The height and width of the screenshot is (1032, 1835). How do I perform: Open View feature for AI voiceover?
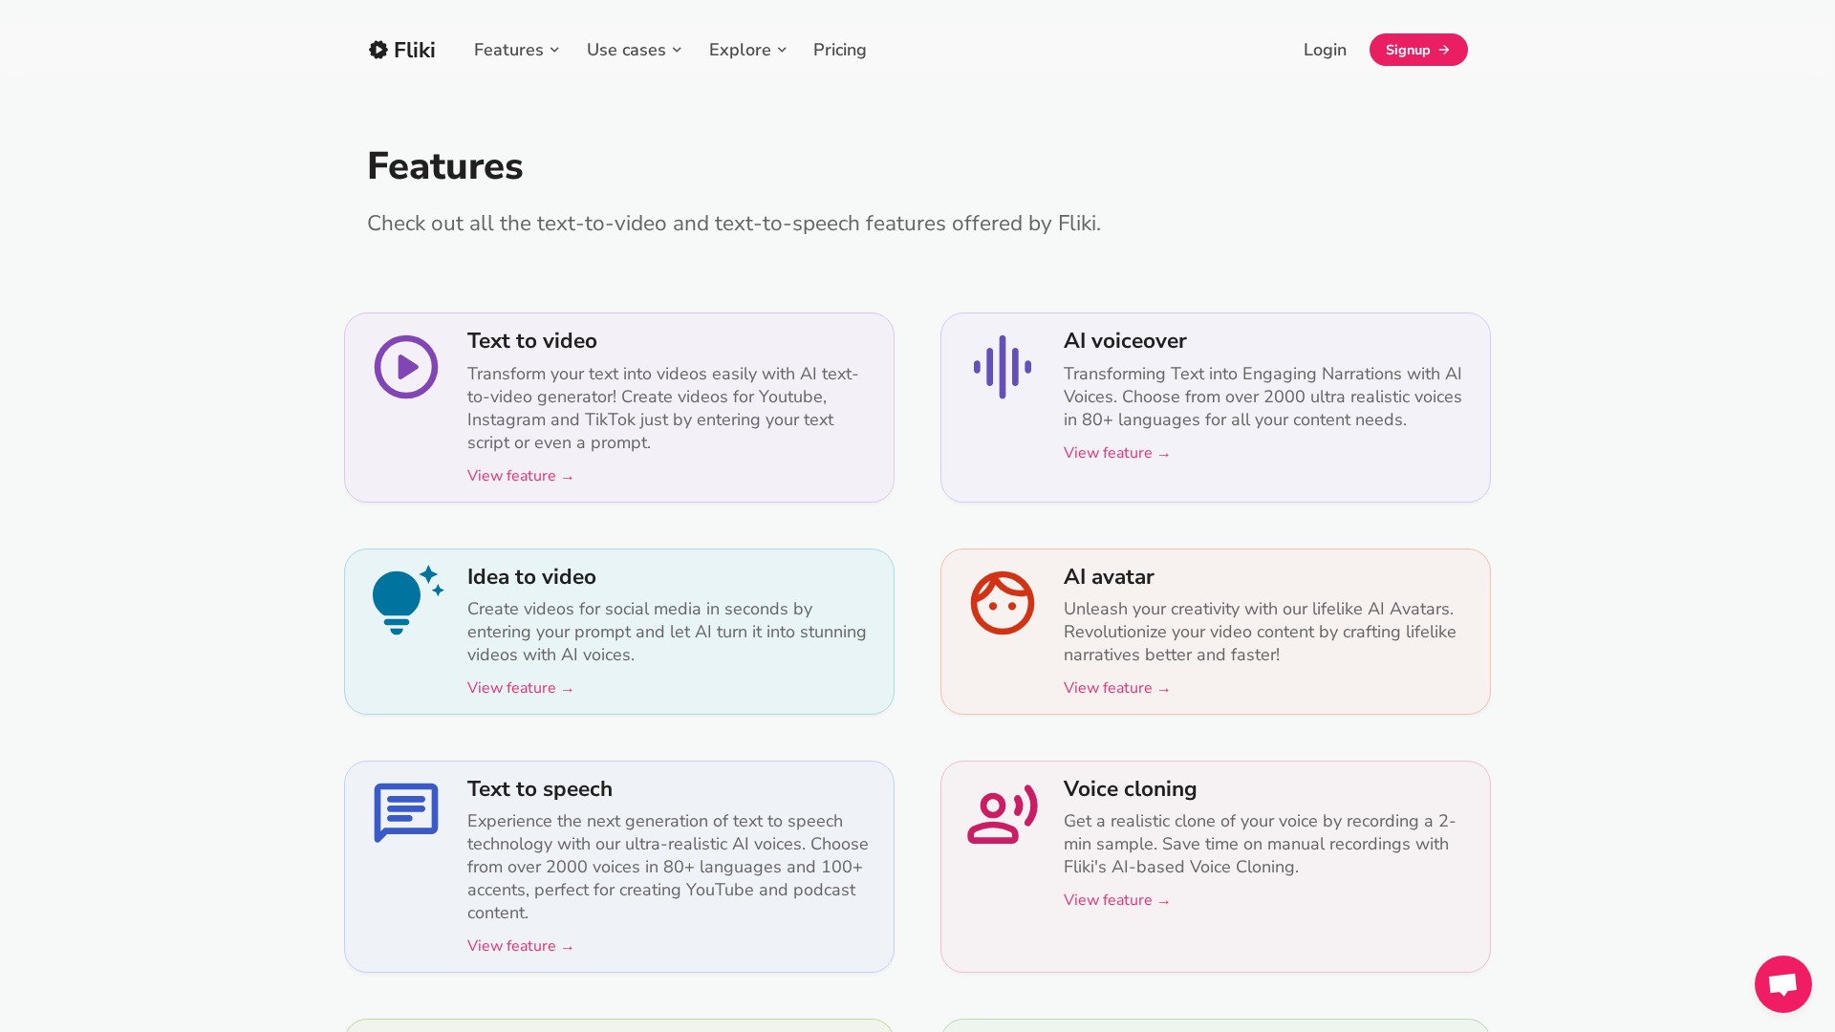tap(1116, 452)
